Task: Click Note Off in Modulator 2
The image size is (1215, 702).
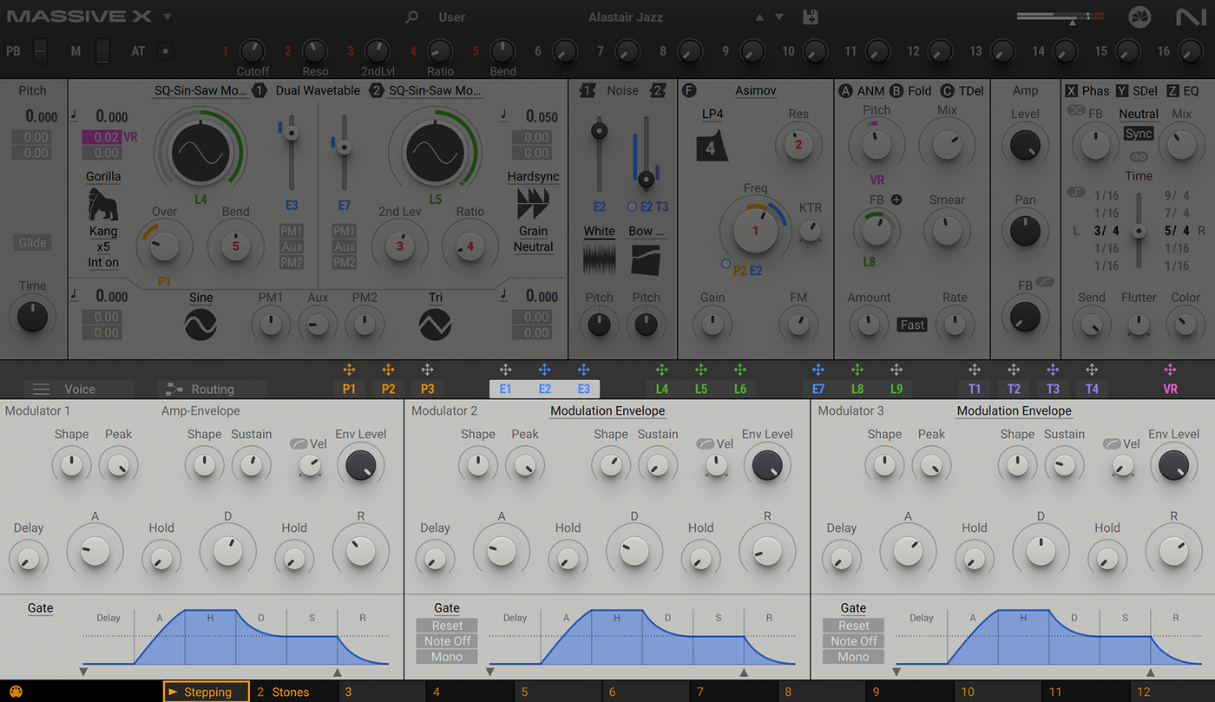Action: (x=447, y=641)
